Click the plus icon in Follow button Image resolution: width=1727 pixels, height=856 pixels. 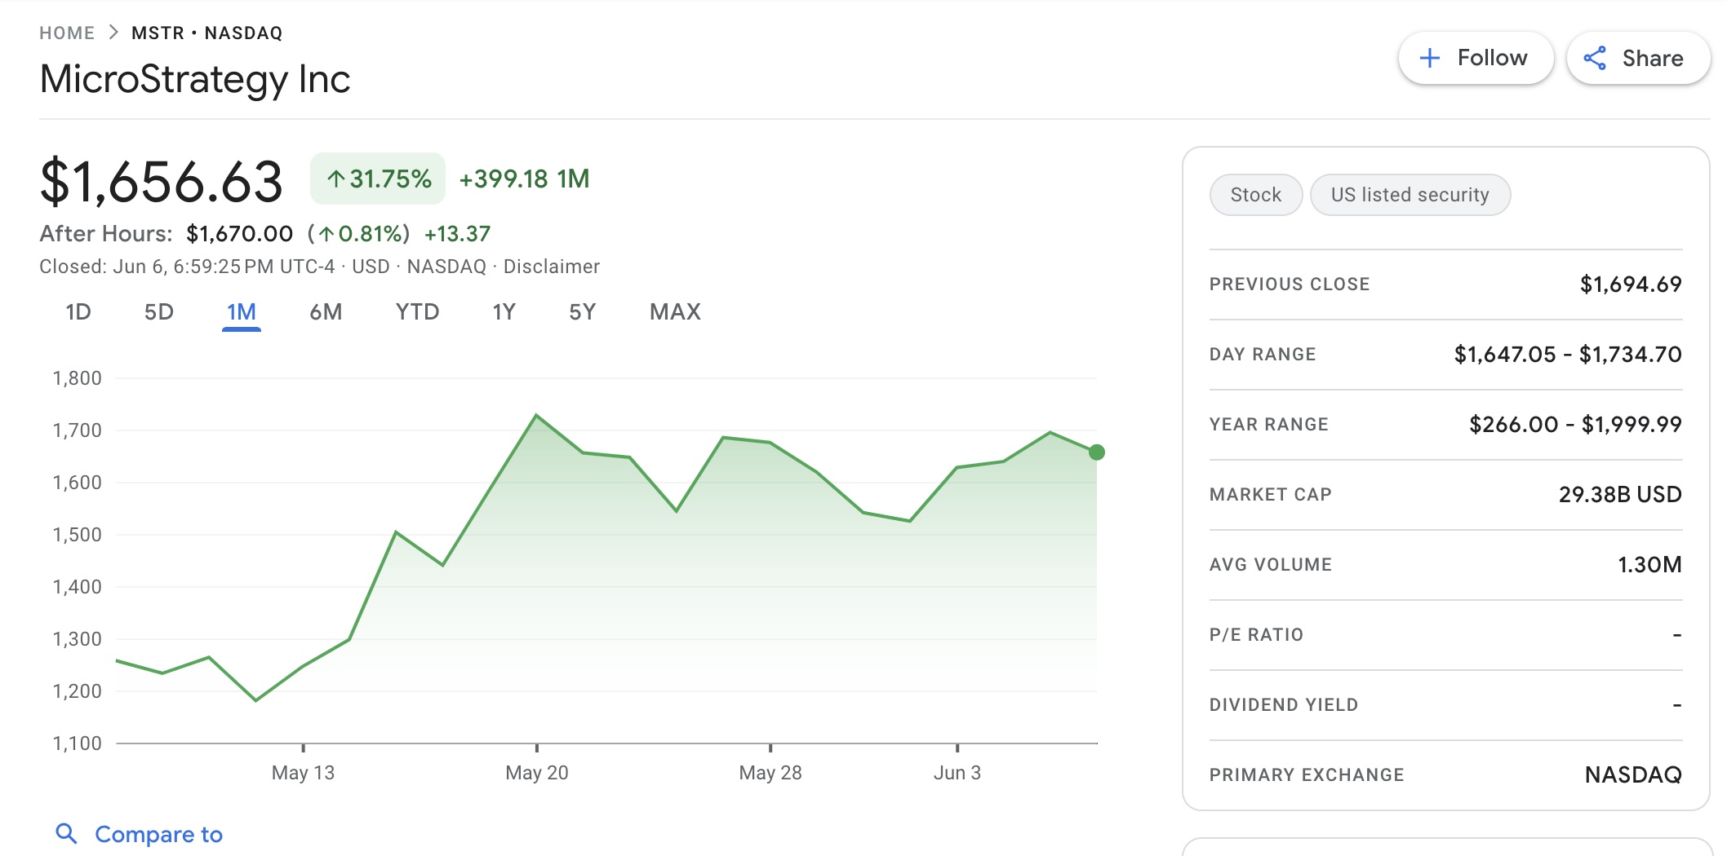(1429, 58)
